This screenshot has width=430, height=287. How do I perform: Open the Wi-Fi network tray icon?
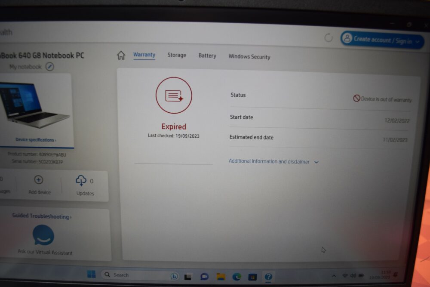pyautogui.click(x=345, y=275)
